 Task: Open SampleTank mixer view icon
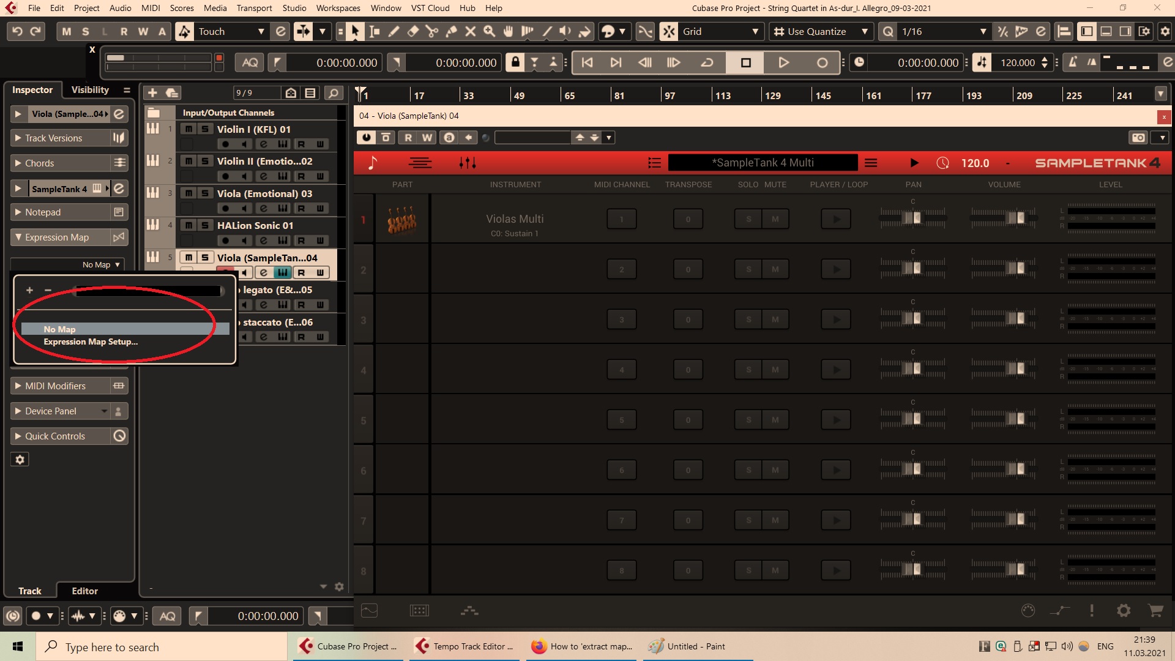coord(468,163)
